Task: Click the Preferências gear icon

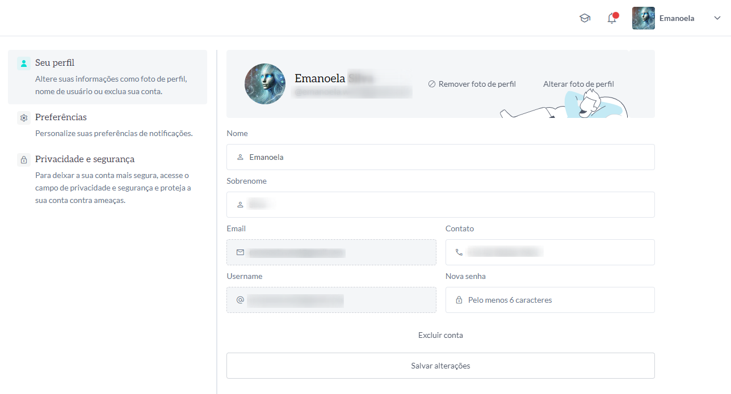Action: (x=23, y=118)
